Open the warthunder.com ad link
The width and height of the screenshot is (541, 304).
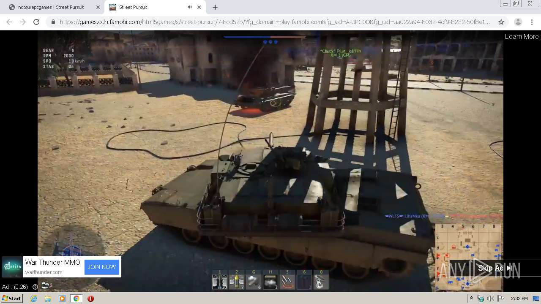44,272
